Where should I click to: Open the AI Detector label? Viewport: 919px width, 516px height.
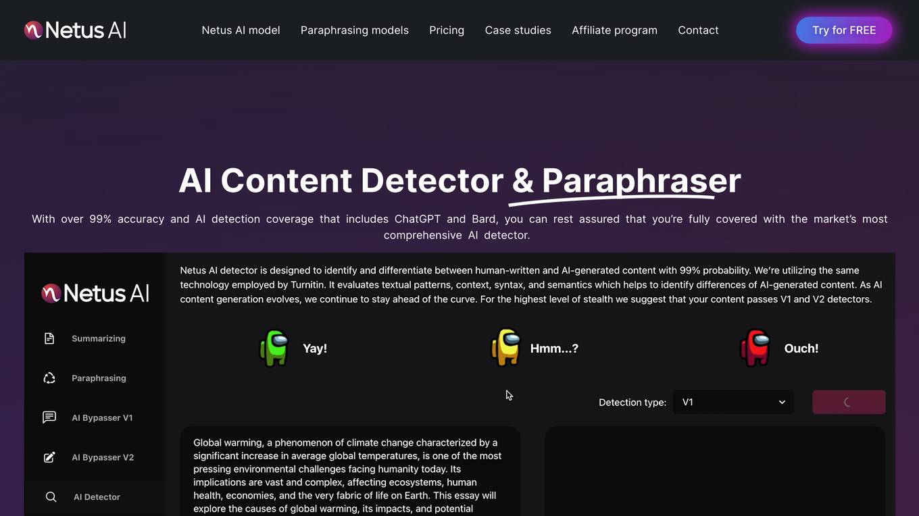click(97, 497)
